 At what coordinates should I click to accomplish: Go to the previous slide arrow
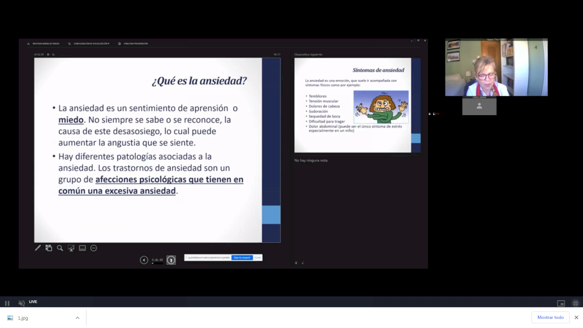(x=144, y=260)
